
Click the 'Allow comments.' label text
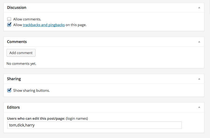coord(27,19)
